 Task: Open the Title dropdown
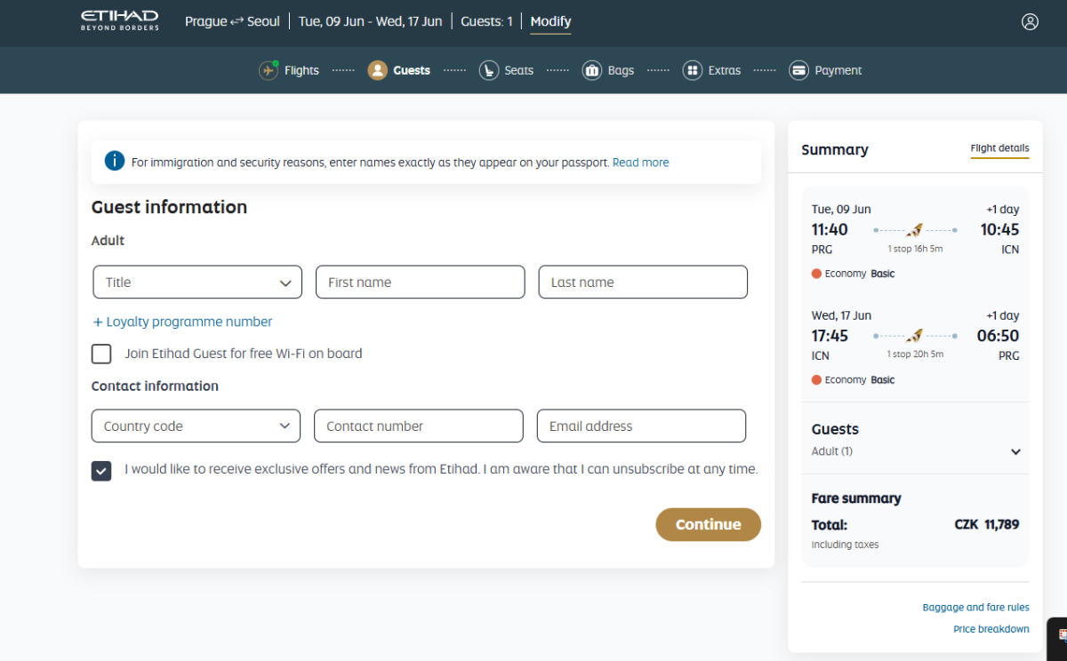click(x=197, y=283)
